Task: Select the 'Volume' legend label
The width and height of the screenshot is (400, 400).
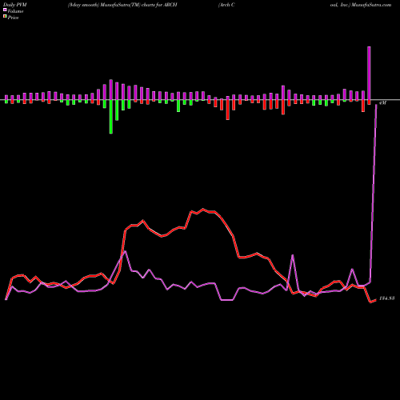Action: [x=15, y=11]
